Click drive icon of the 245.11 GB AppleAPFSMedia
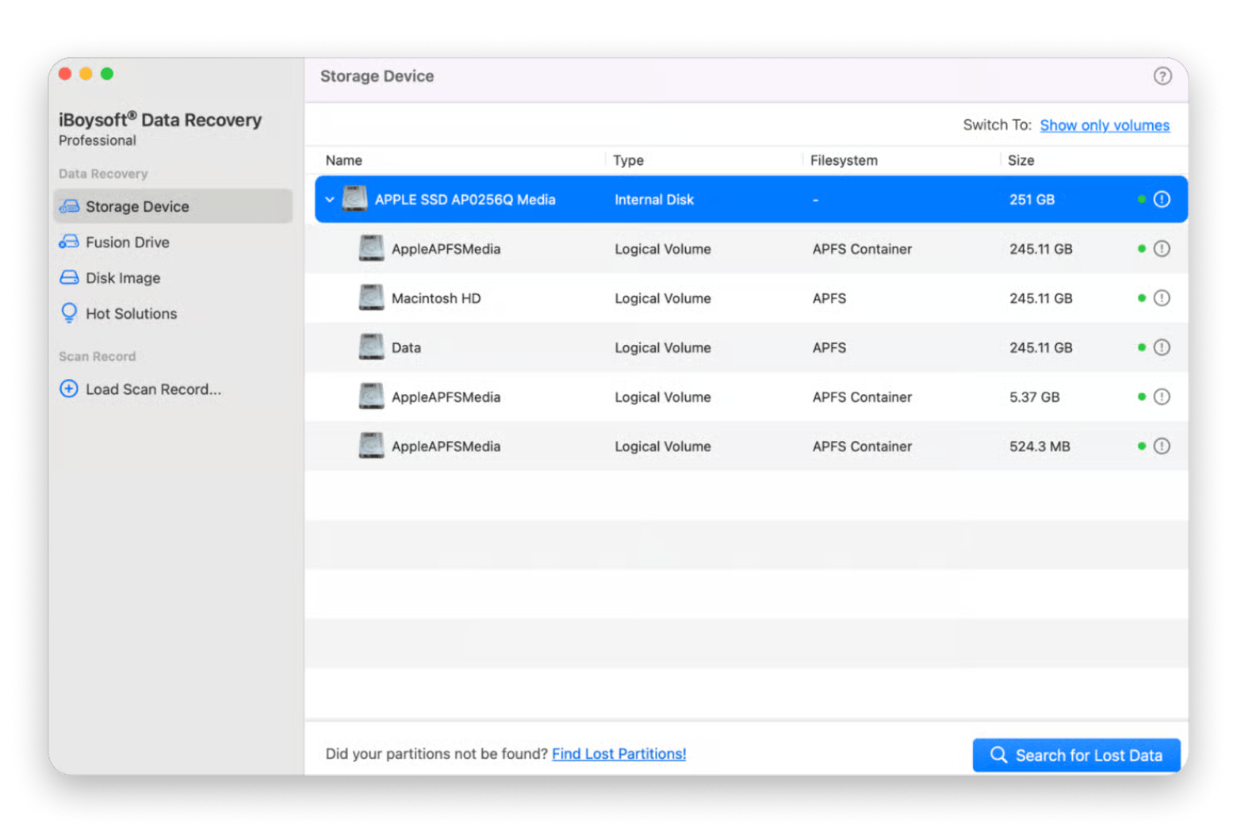 (371, 249)
